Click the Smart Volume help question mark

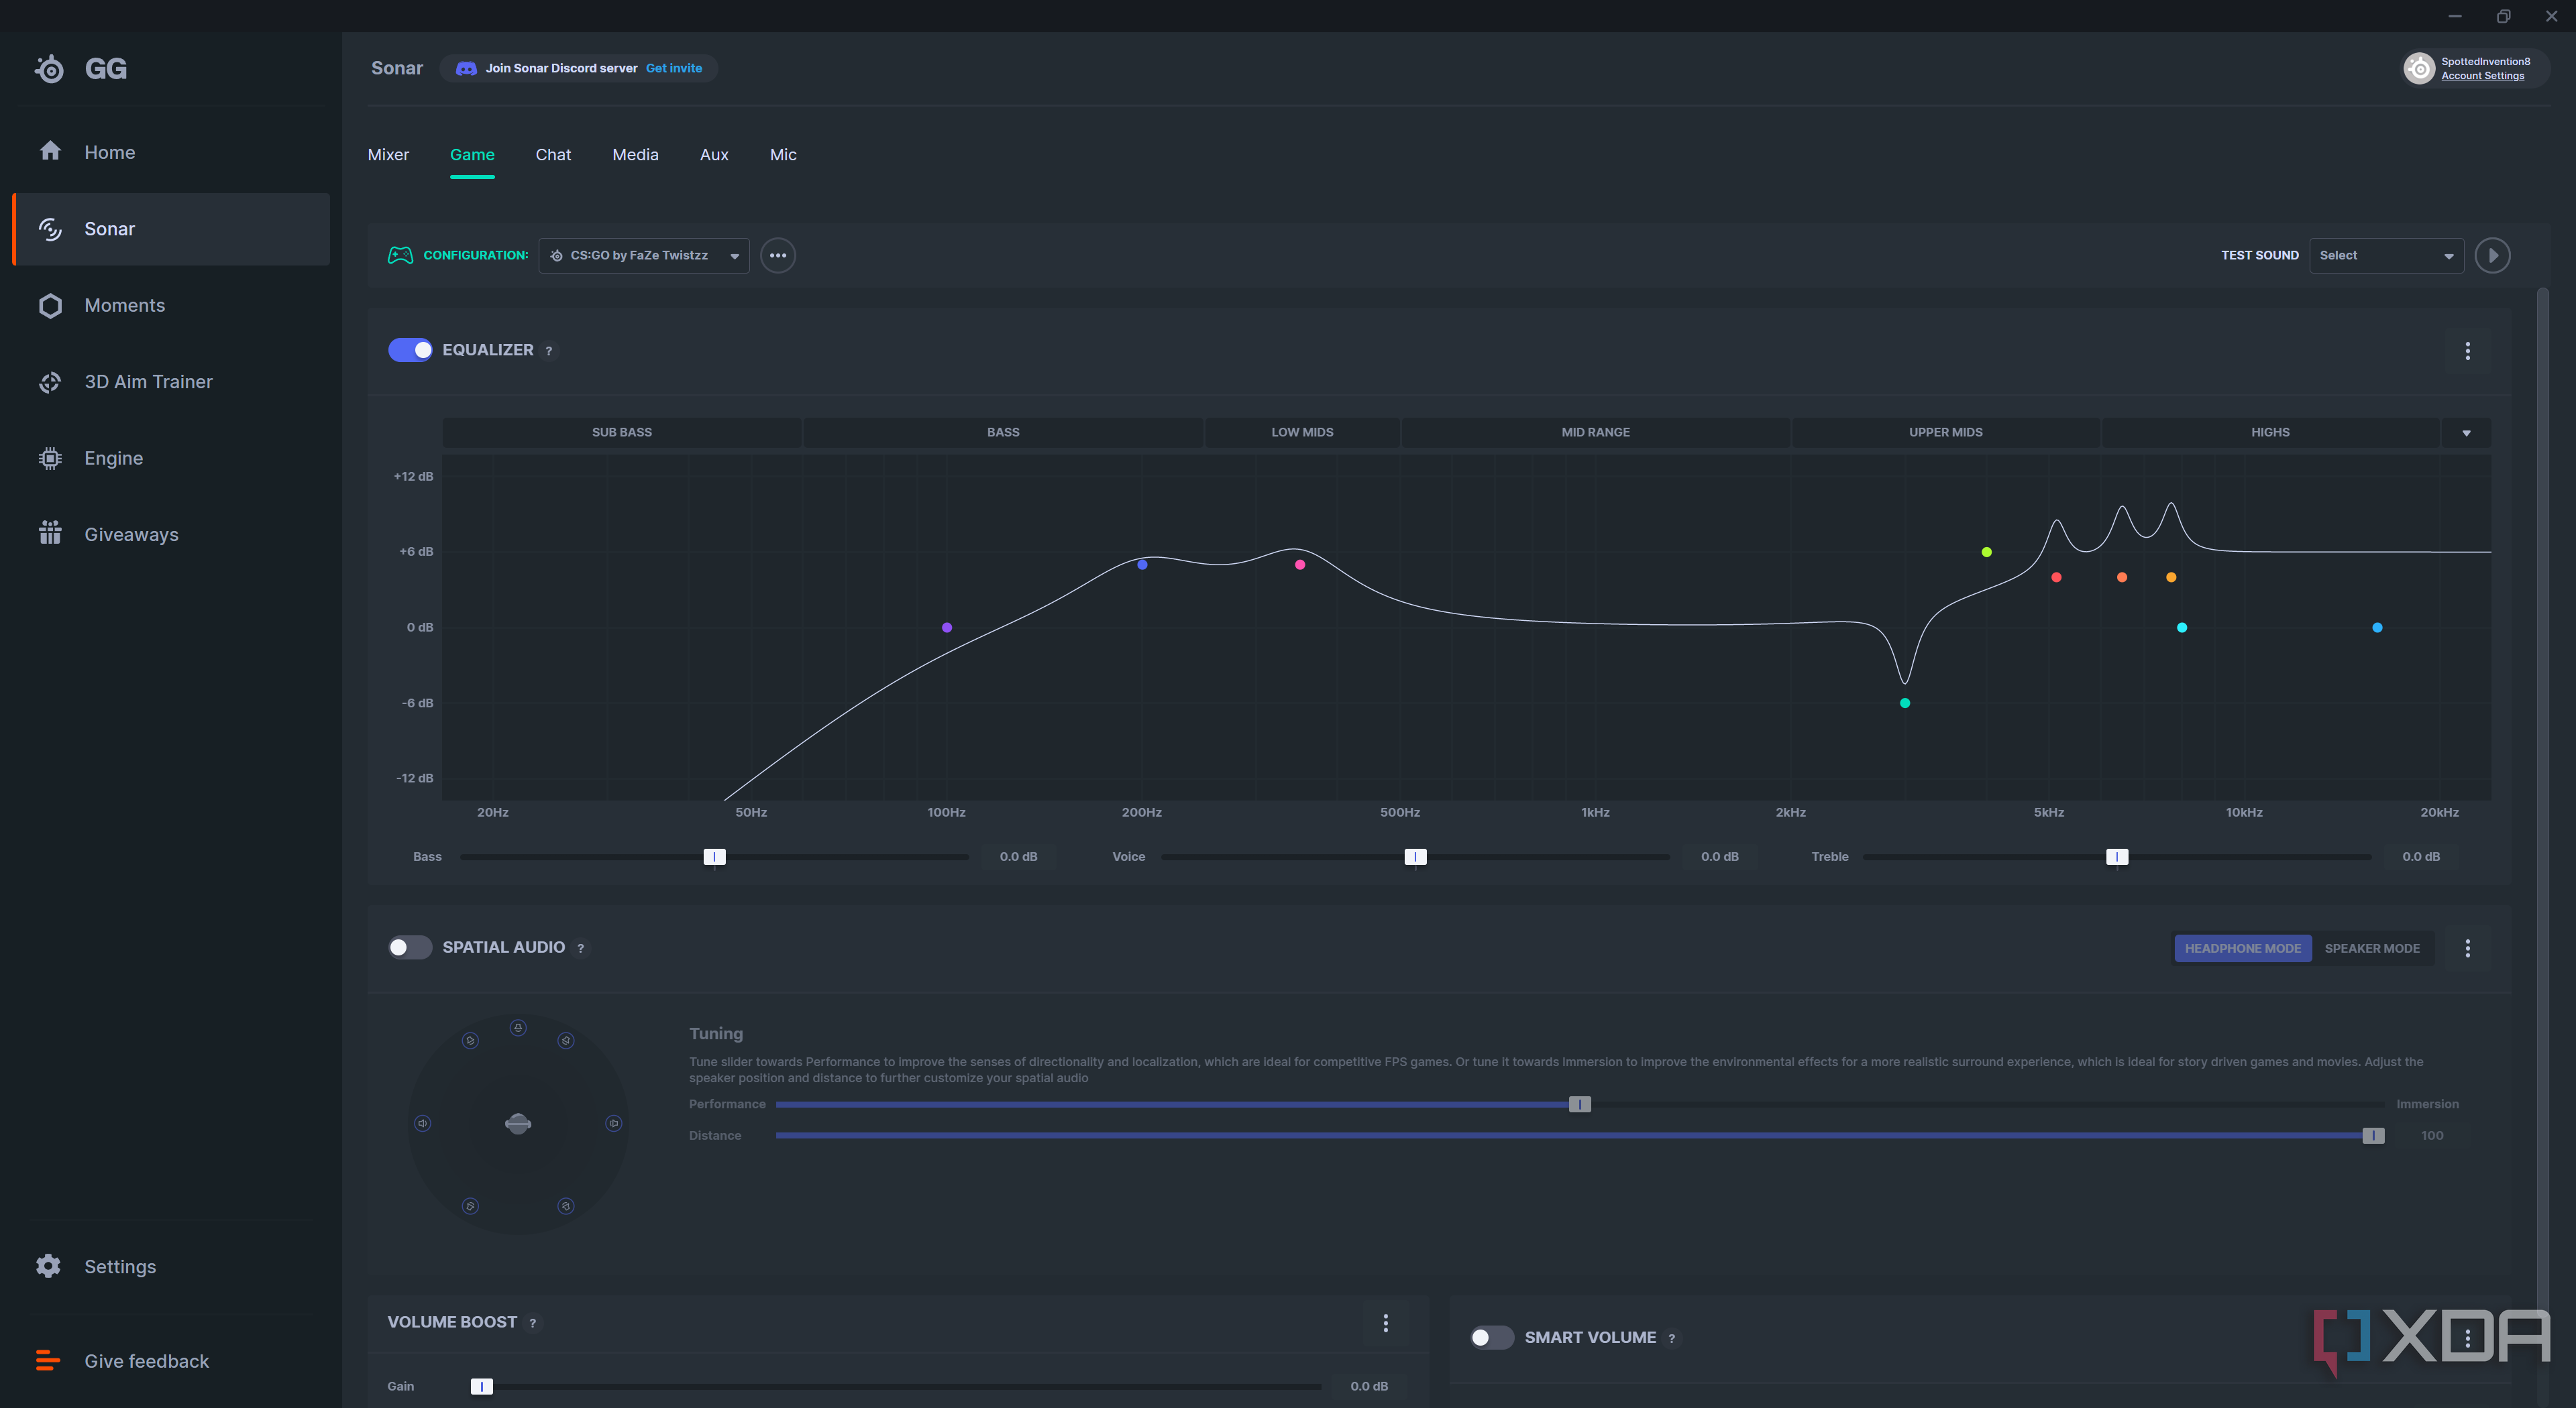coord(1671,1338)
